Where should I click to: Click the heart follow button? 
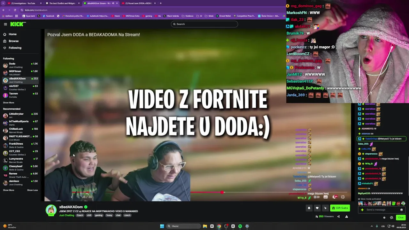tap(317, 208)
